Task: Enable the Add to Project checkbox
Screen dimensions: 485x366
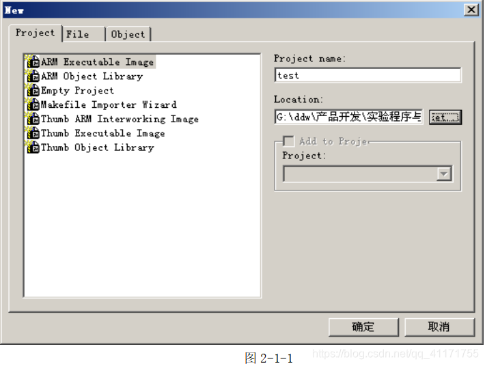Action: tap(288, 141)
